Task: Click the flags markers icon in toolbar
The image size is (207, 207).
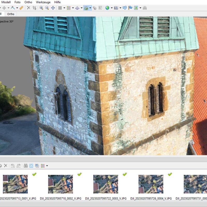Action: pos(130,8)
